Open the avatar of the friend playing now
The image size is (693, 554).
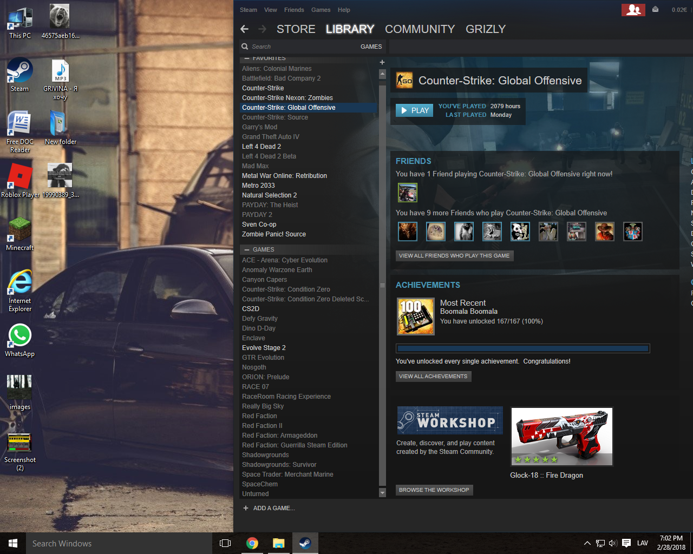coord(408,193)
